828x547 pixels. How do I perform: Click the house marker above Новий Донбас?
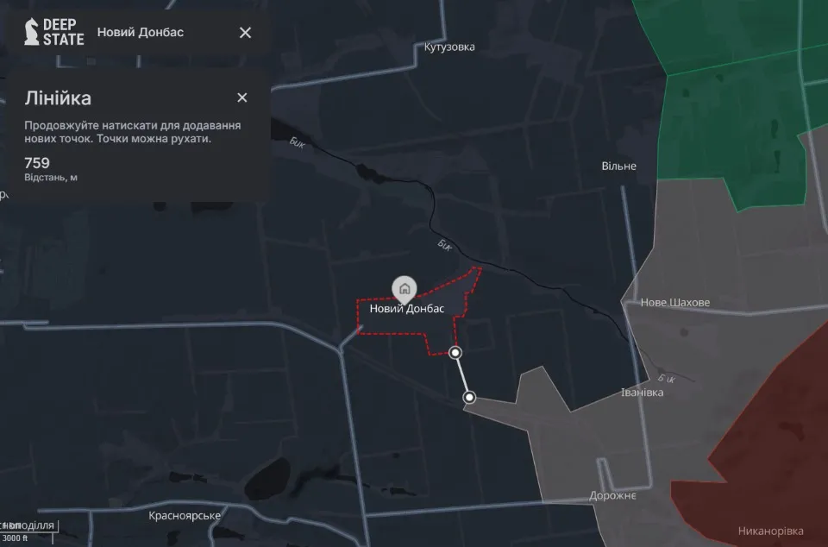tap(405, 290)
